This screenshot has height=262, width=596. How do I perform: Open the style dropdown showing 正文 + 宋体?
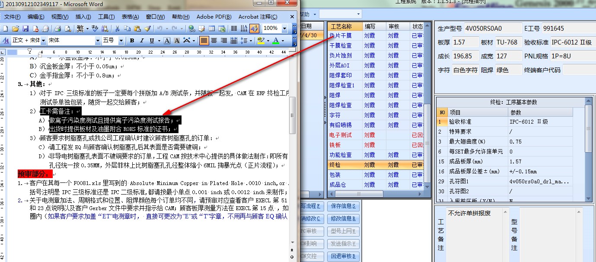(43, 41)
